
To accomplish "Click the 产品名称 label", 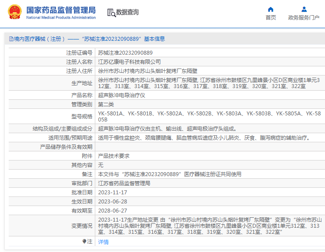I will point(82,95).
